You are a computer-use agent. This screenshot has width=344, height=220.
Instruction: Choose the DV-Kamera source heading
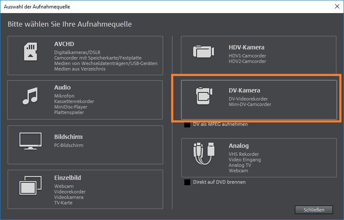[244, 90]
